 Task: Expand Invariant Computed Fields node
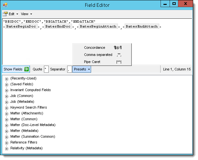(x=6, y=91)
